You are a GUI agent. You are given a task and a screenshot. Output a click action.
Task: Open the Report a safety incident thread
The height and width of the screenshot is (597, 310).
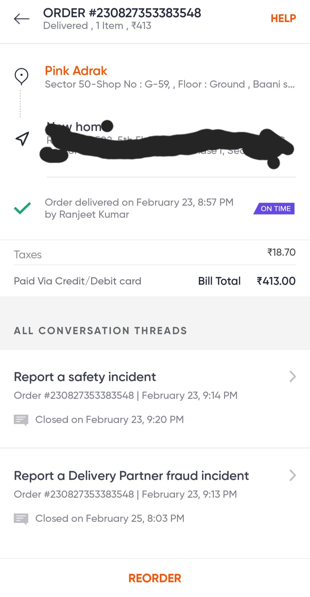tap(85, 377)
